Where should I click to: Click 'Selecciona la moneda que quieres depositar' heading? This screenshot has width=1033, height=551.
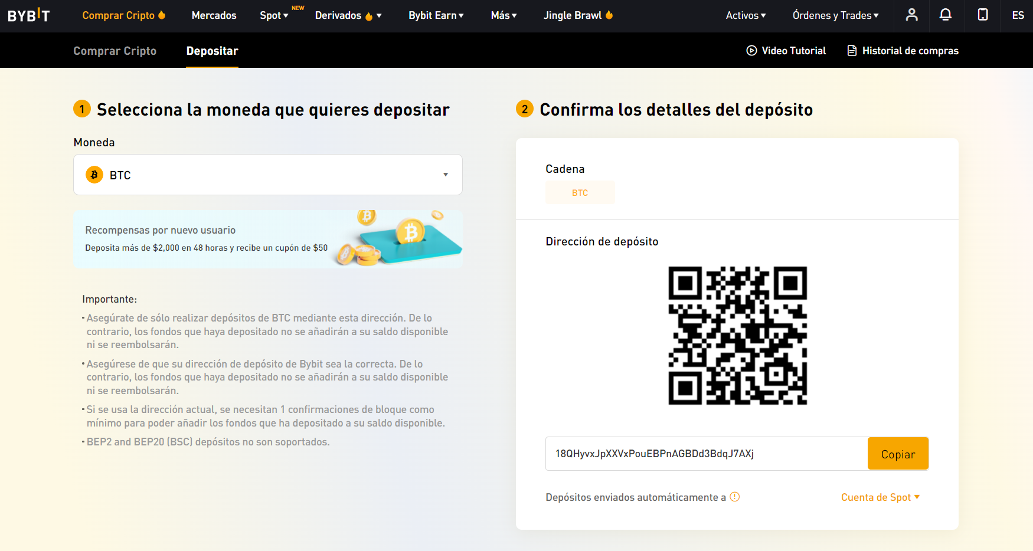(273, 110)
